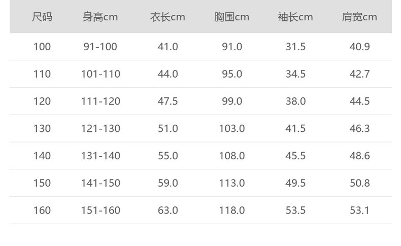Select the 59.0 garment length value
This screenshot has width=401, height=246.
coord(168,183)
